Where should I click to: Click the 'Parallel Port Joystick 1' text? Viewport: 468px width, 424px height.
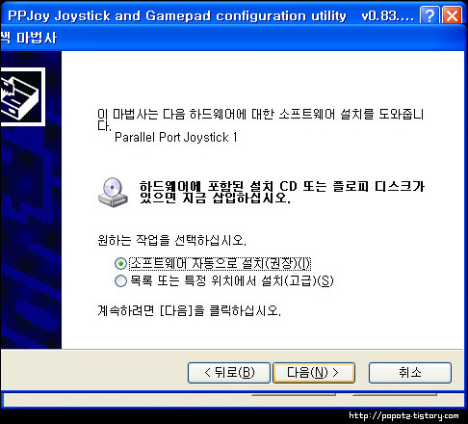click(176, 138)
